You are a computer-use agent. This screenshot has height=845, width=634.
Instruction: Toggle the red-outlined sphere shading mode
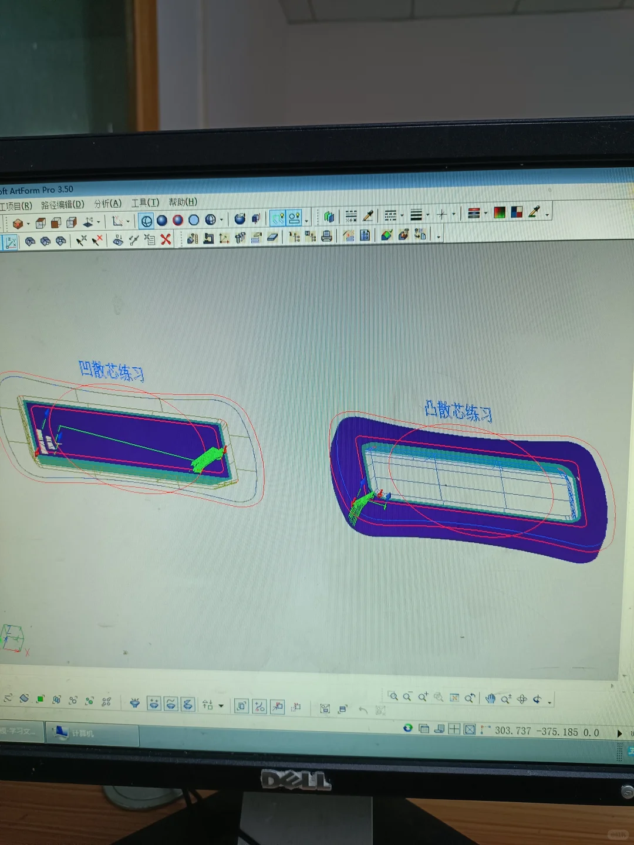coord(178,220)
